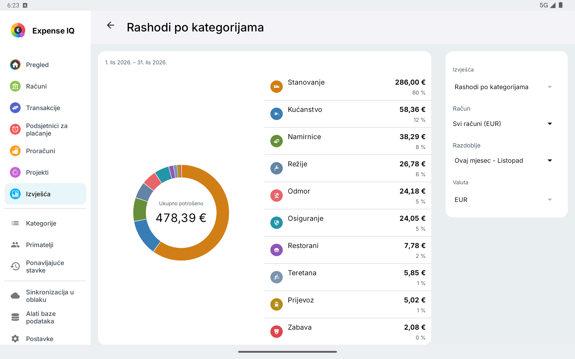The height and width of the screenshot is (359, 575).
Task: Open Sinkronizacija u oblaku
Action: click(x=45, y=296)
